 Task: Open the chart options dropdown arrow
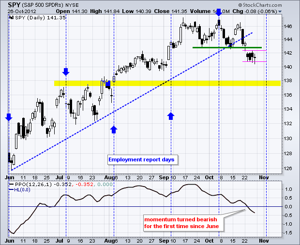280,12
